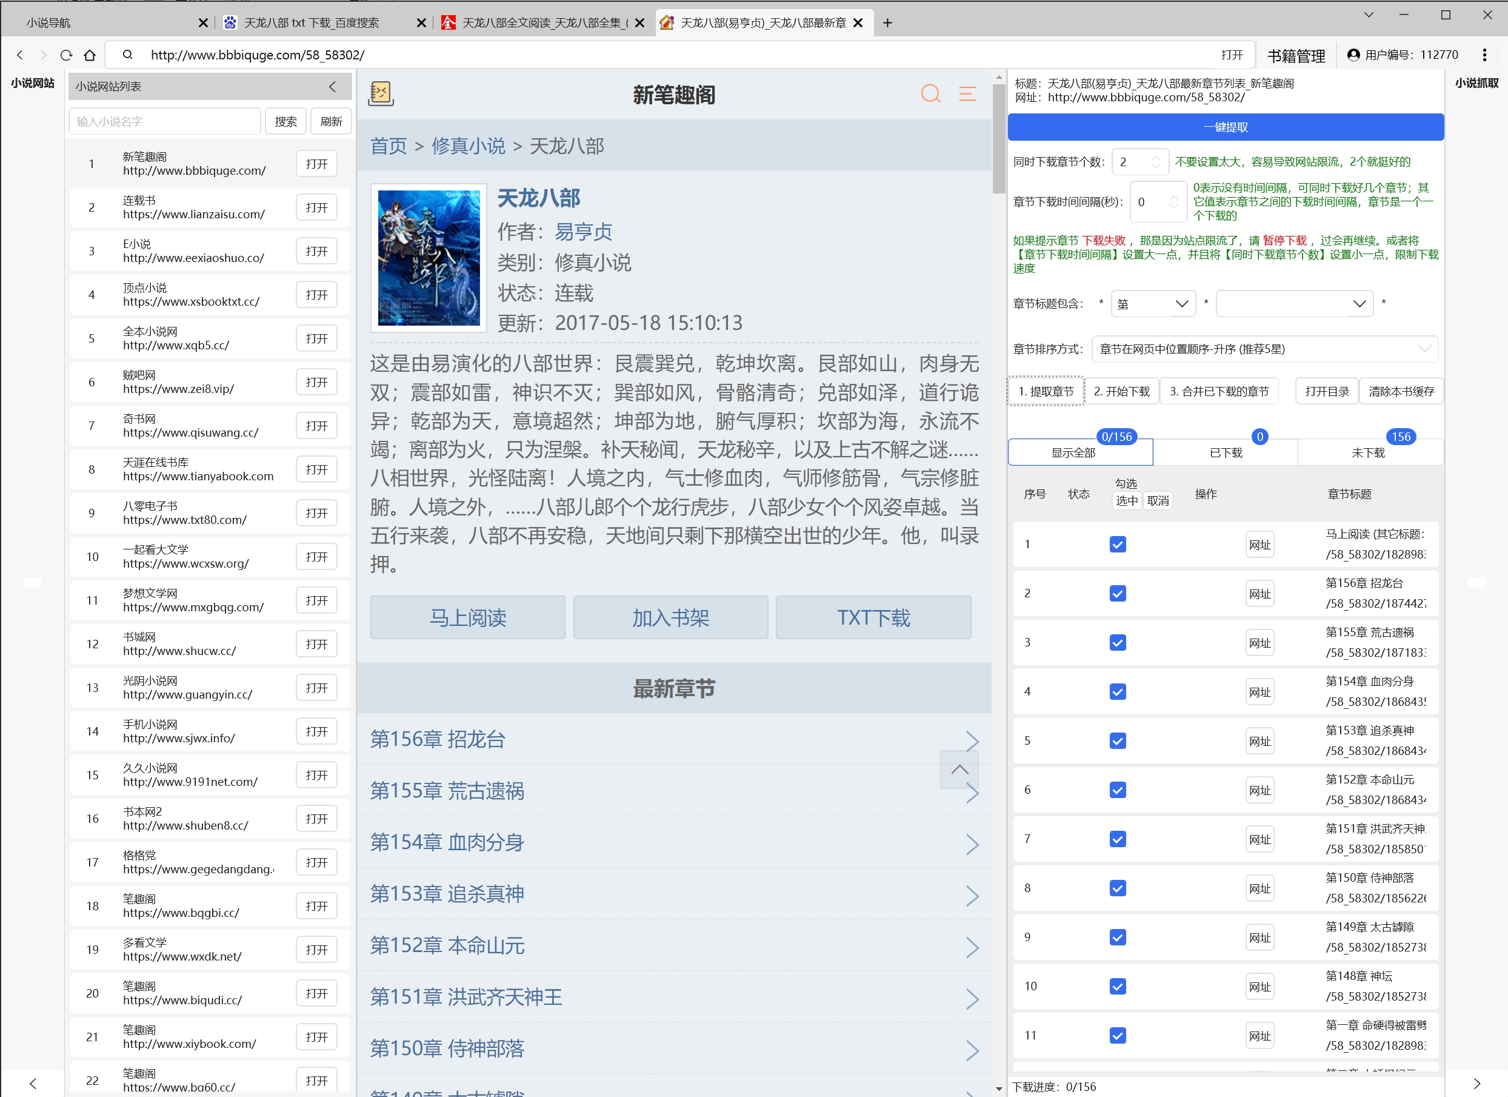Click the back-to-top arrow on webpage
Viewport: 1508px width, 1097px height.
click(959, 770)
